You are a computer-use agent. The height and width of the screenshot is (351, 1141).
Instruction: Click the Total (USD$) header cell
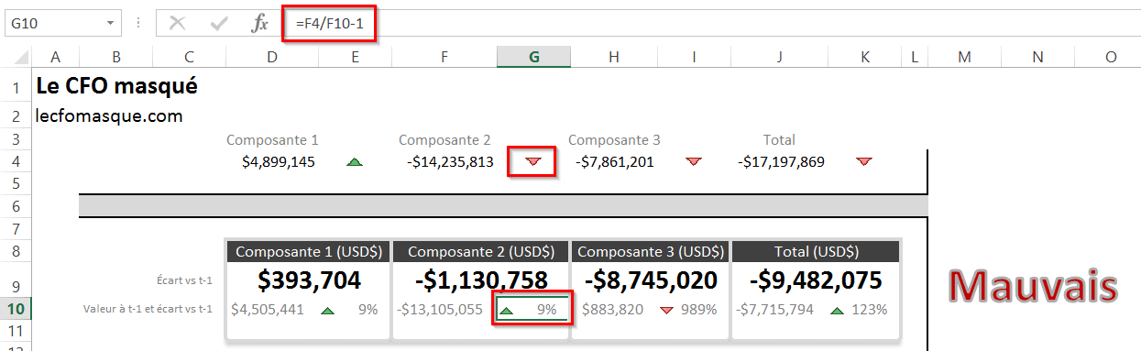point(816,251)
